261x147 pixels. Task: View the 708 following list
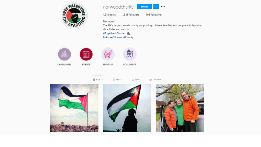point(154,15)
